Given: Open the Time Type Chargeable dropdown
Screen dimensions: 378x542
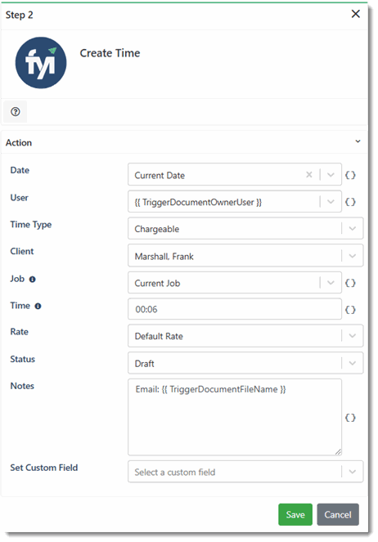Looking at the screenshot, I should point(245,228).
